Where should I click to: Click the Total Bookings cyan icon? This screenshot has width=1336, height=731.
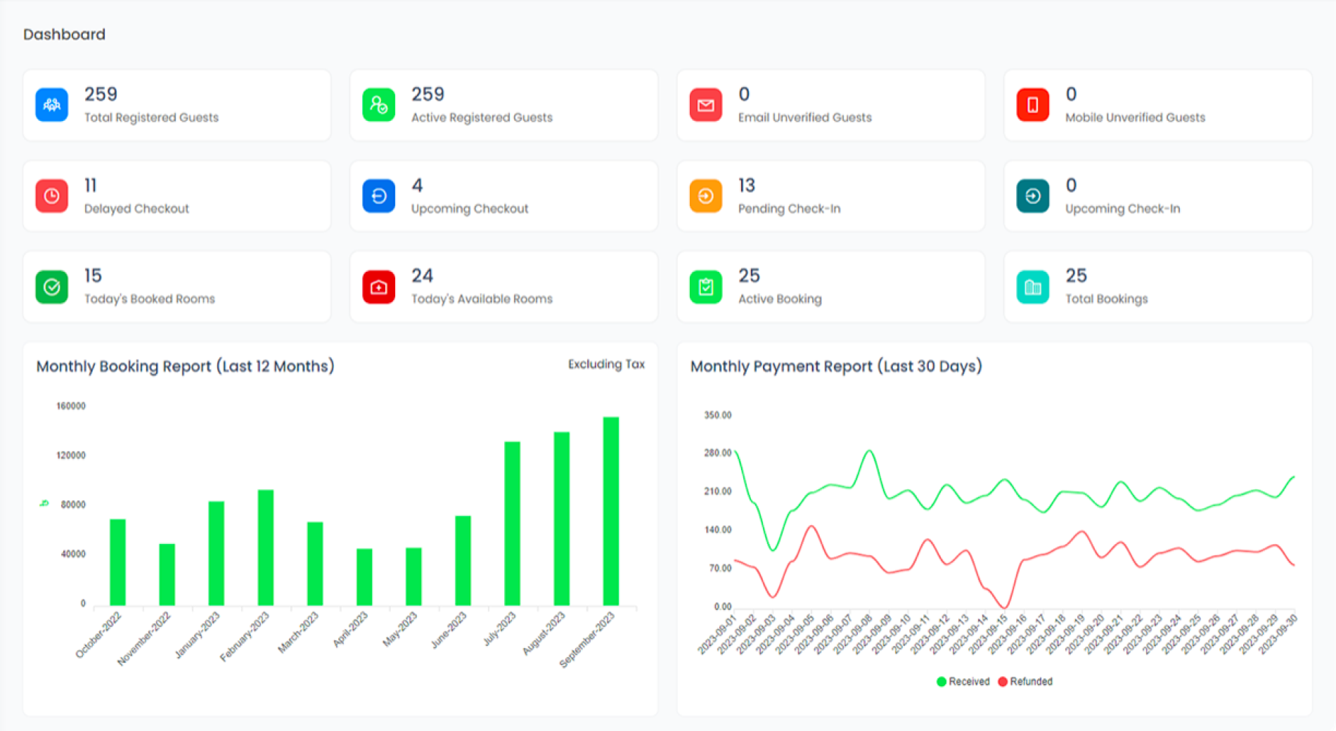(x=1032, y=287)
